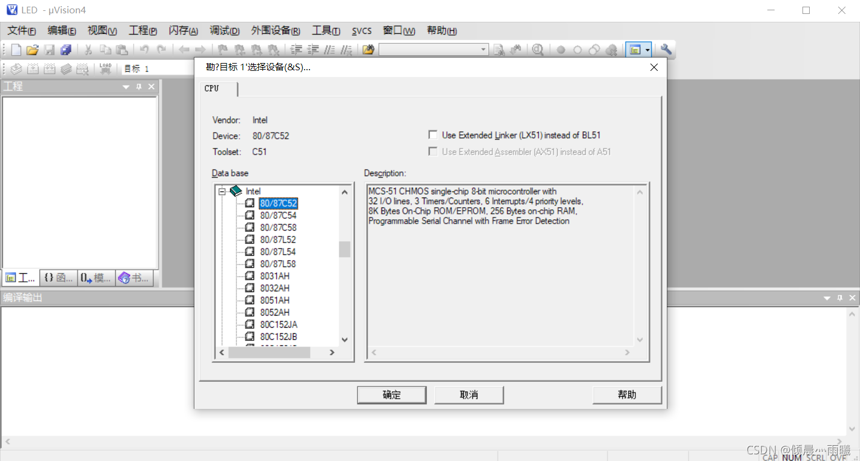
Task: Select the 80C152JA device
Action: pos(279,325)
